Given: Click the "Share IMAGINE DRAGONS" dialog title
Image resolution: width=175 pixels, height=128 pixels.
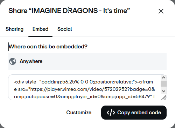Looking at the screenshot, I should pos(69,11).
